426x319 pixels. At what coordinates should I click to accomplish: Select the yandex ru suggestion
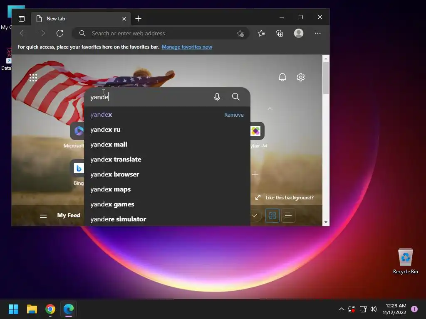(x=167, y=130)
